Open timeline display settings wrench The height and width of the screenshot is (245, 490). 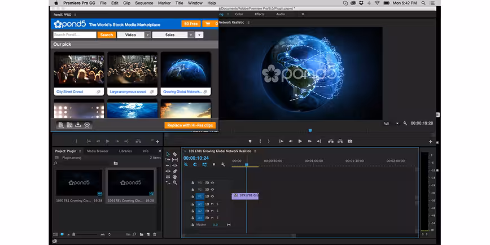223,164
